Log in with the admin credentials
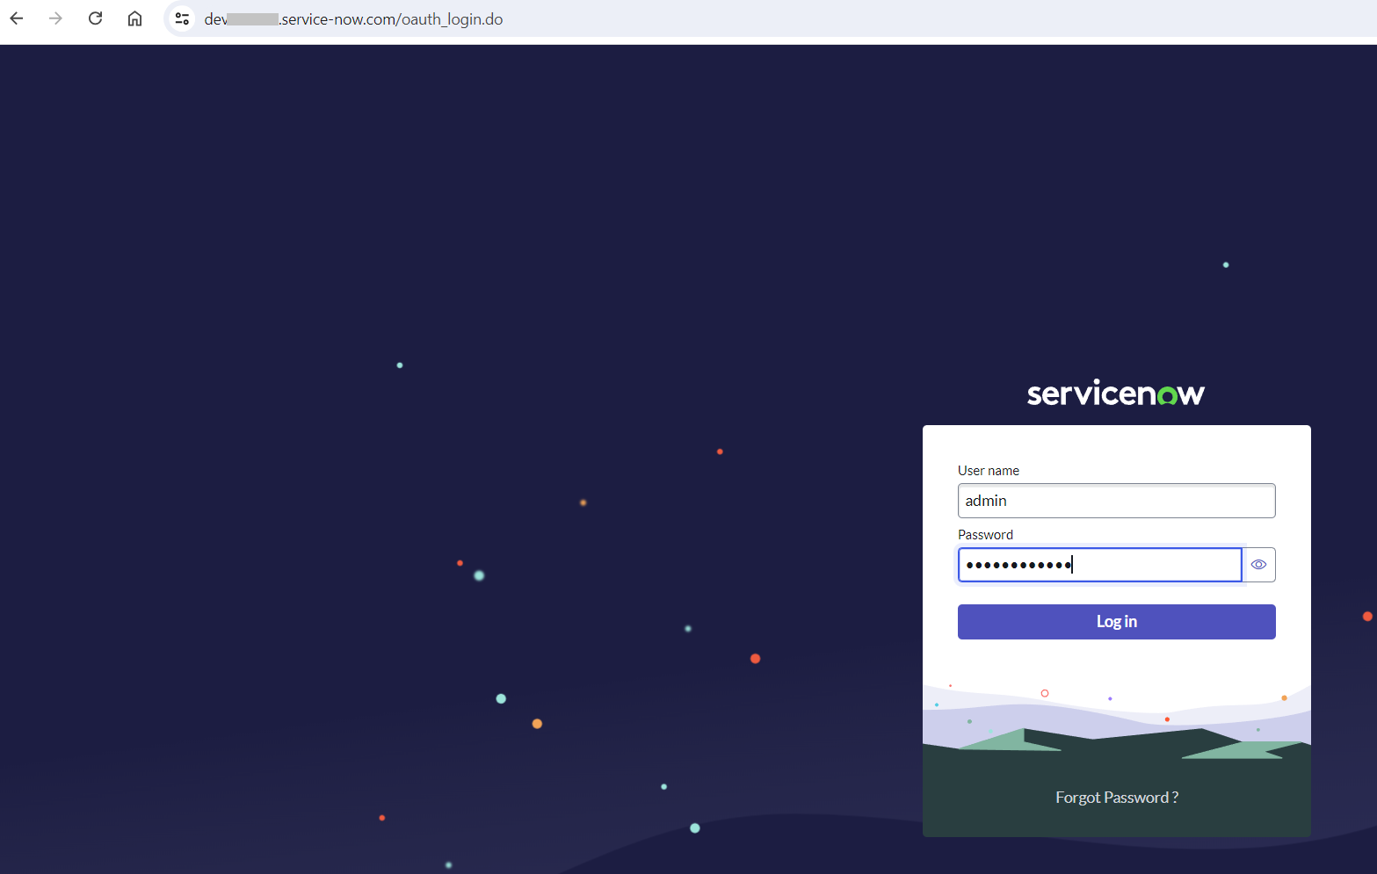Image resolution: width=1377 pixels, height=874 pixels. click(1116, 621)
